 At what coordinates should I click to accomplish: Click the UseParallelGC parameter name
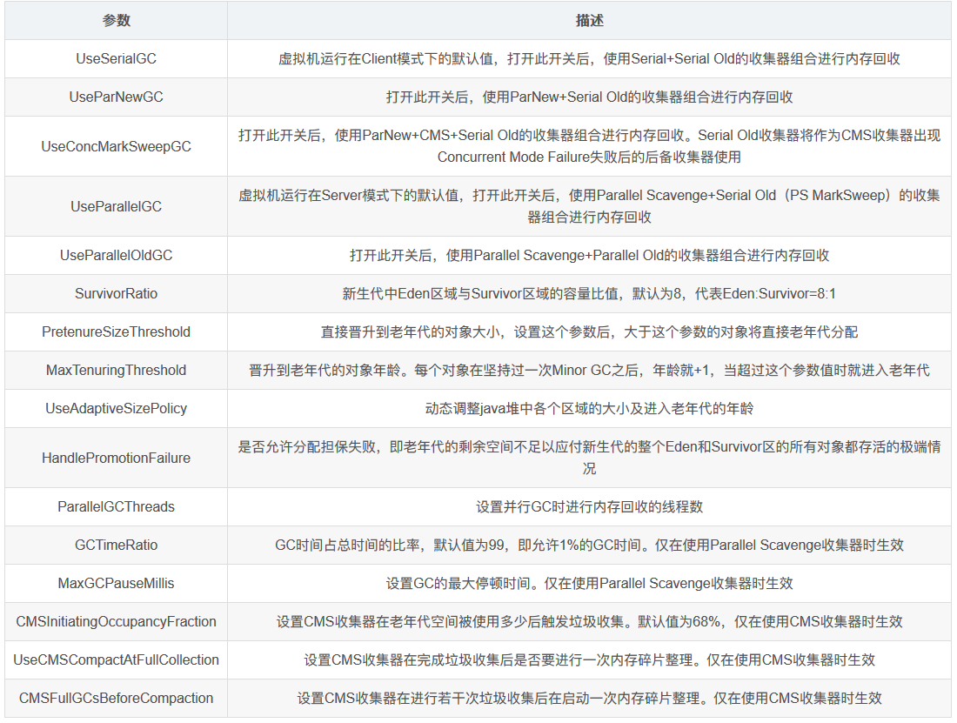tap(116, 206)
